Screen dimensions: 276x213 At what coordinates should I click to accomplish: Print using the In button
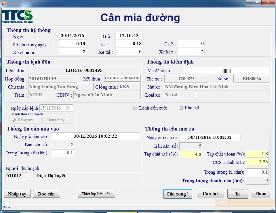click(x=238, y=194)
